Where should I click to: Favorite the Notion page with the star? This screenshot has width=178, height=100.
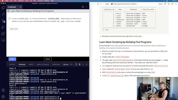coord(172,4)
